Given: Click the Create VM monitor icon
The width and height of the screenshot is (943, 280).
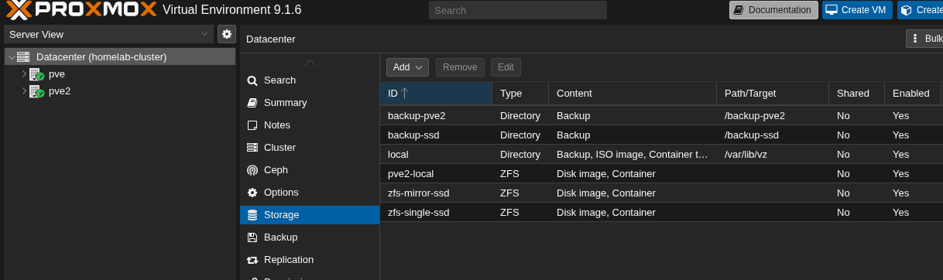Looking at the screenshot, I should 832,10.
